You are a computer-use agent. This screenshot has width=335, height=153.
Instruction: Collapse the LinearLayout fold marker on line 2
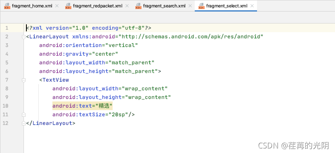tap(24, 37)
